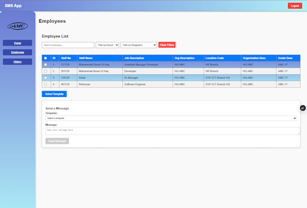Click into the message text area

[x=172, y=131]
